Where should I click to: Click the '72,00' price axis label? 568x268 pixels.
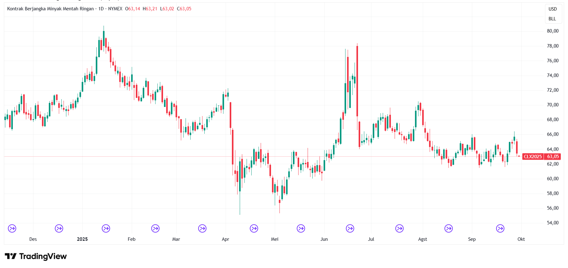coord(553,90)
